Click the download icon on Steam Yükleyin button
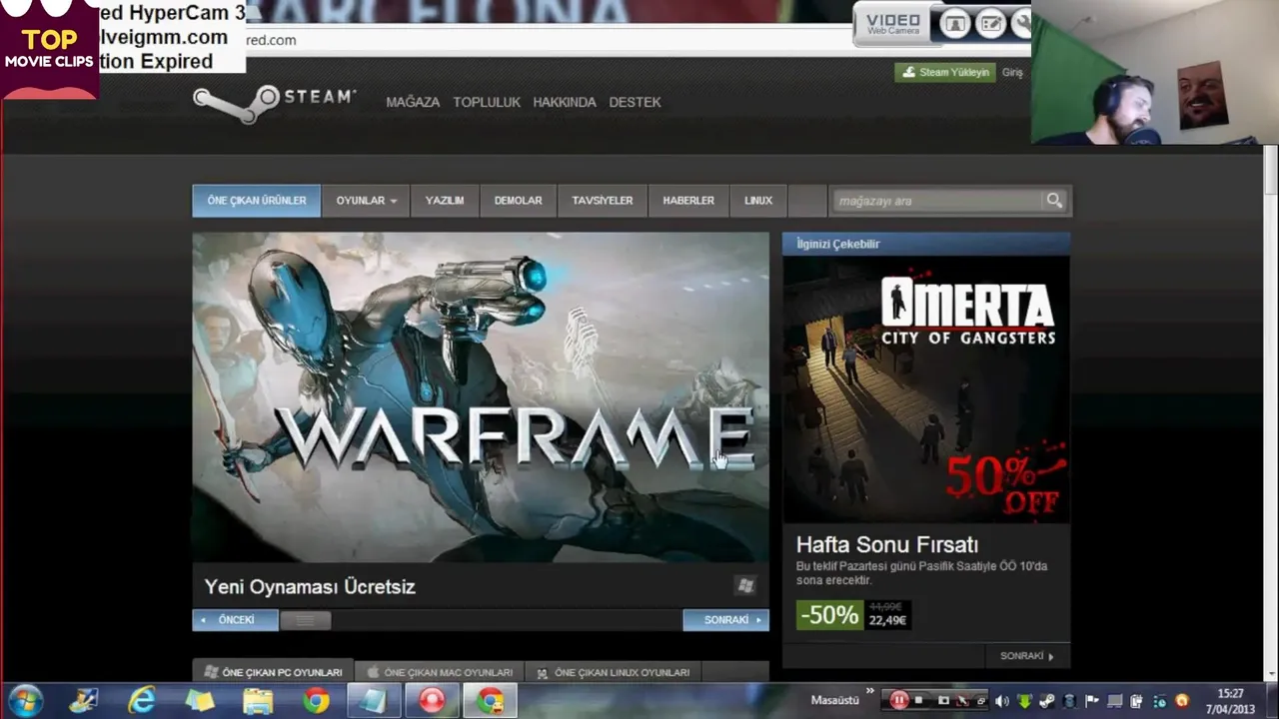The image size is (1279, 719). pos(908,73)
